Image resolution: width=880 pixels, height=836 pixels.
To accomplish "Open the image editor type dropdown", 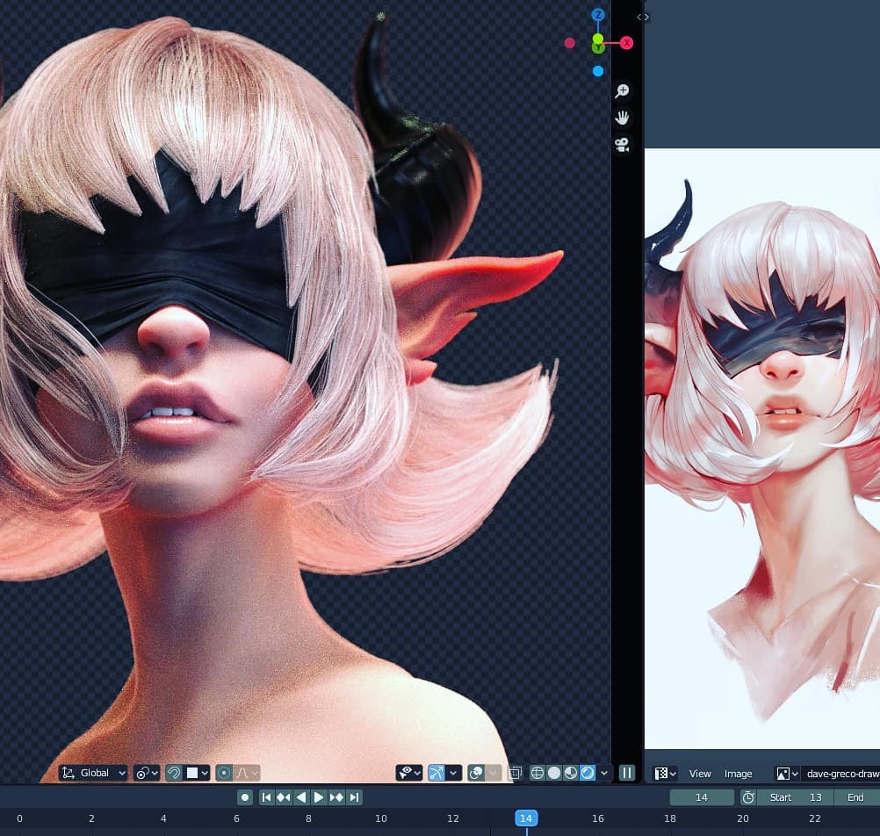I will (667, 774).
